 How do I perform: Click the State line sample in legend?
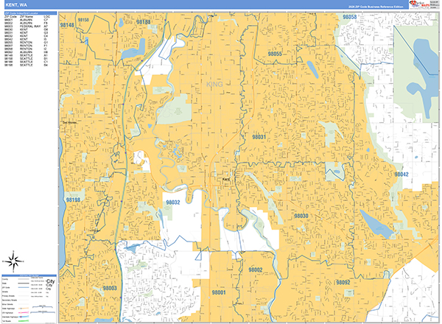[x=24, y=283]
